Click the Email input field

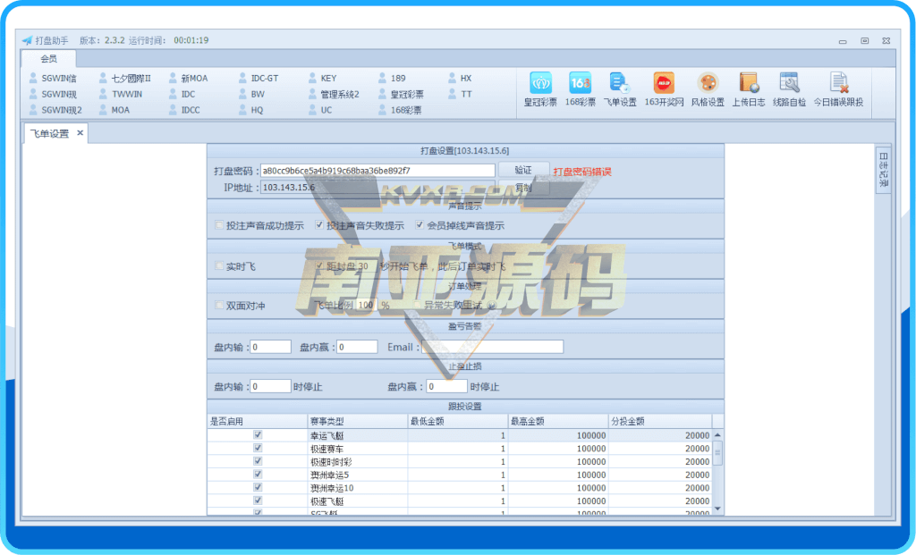493,347
